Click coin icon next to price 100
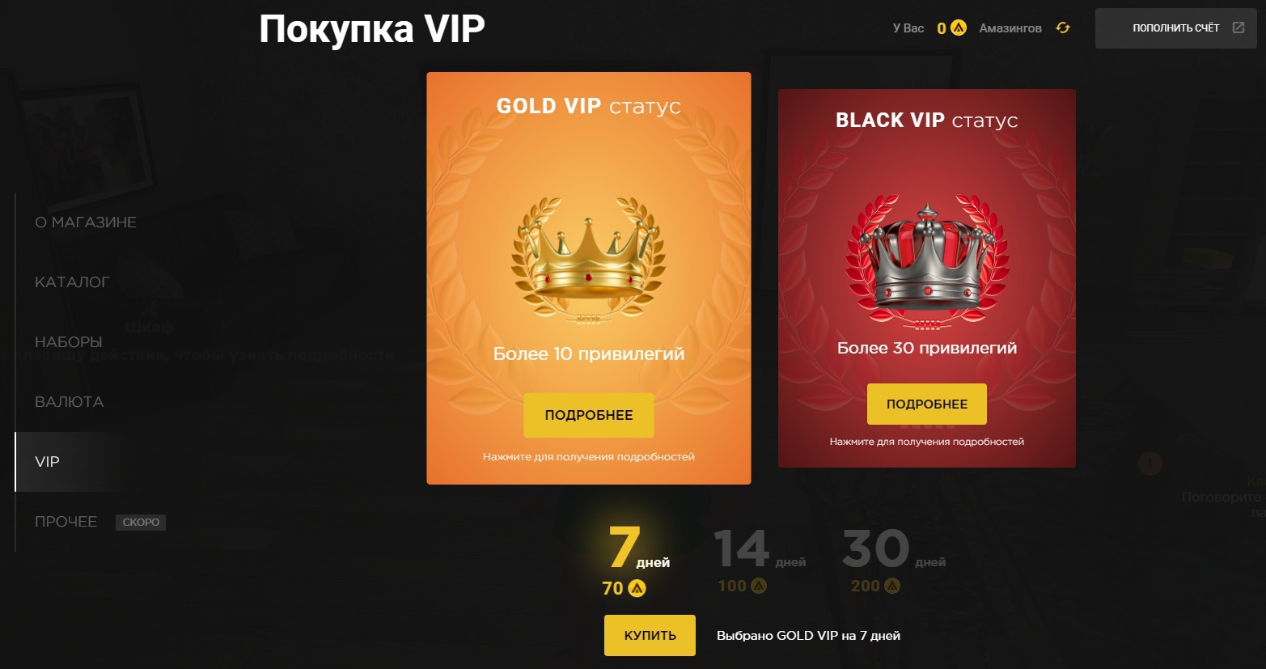Viewport: 1266px width, 669px height. tap(759, 586)
